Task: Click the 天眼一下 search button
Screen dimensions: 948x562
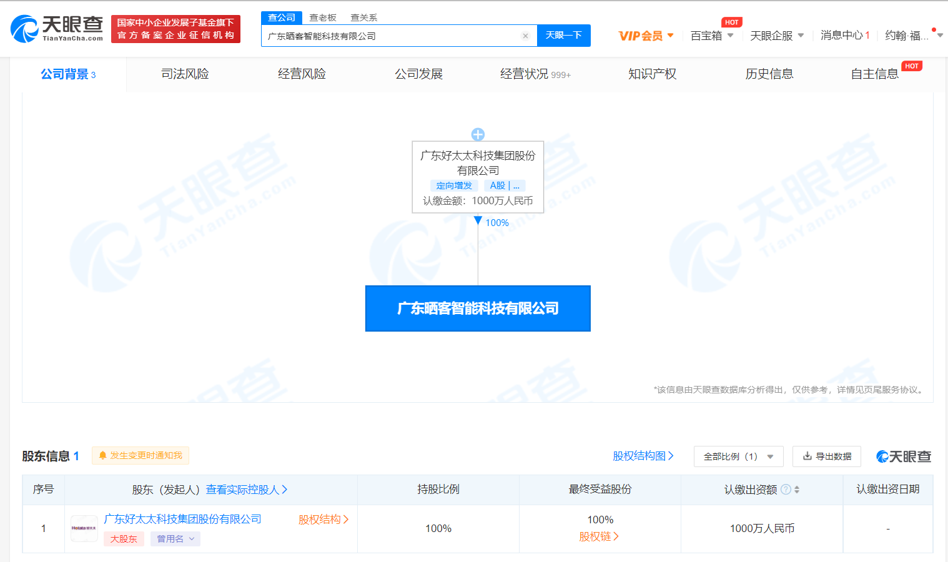Action: pyautogui.click(x=564, y=36)
